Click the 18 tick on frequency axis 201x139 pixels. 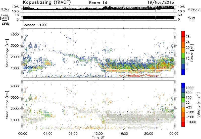(x=17, y=15)
